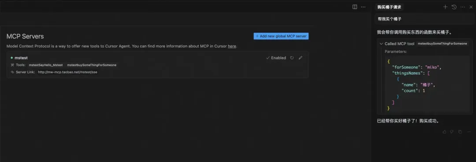Open the MCP documentation here link

click(232, 46)
